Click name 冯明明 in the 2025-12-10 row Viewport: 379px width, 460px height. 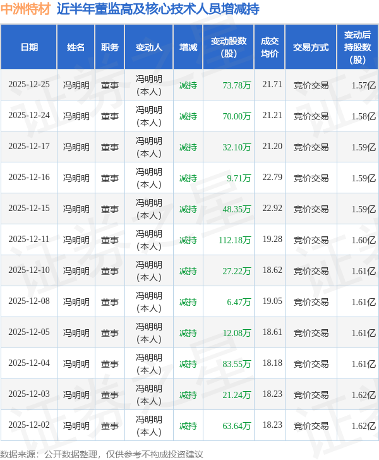point(76,271)
